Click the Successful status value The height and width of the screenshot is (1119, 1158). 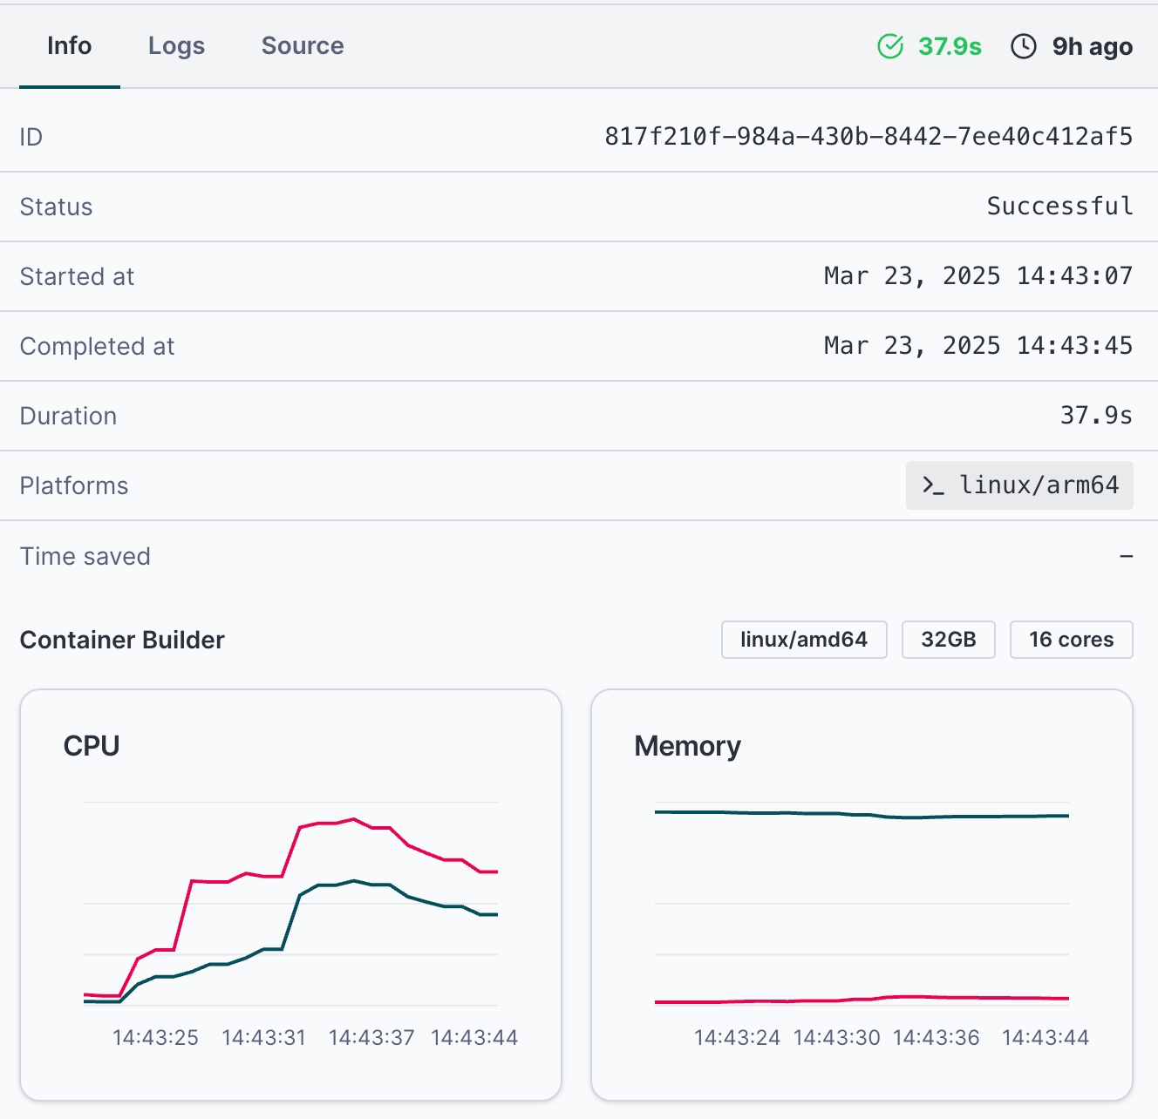coord(1059,207)
